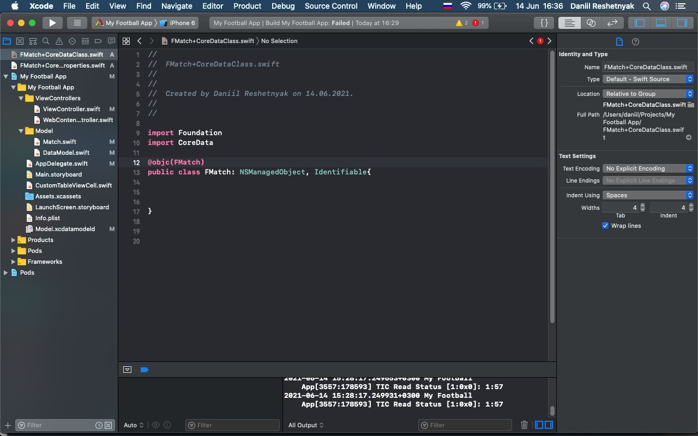Hide the debug area toggle button
Screen dimensions: 698x436
tap(127, 370)
